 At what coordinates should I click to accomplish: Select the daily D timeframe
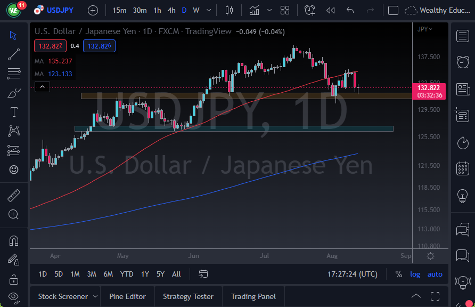[184, 10]
